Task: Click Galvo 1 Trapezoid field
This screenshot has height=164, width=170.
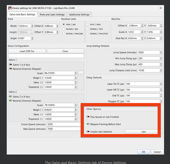Action: (59, 87)
